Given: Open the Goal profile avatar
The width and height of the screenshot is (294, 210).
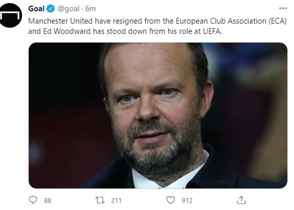Looking at the screenshot, I should pos(10,15).
